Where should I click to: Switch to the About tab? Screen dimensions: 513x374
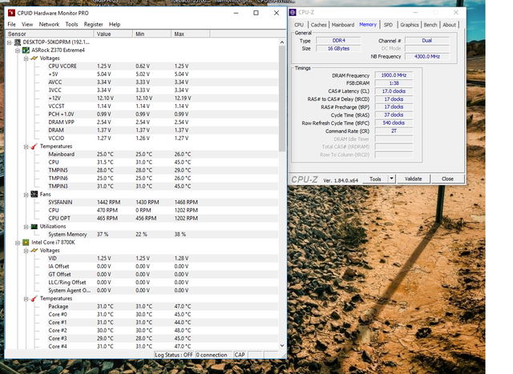point(449,25)
